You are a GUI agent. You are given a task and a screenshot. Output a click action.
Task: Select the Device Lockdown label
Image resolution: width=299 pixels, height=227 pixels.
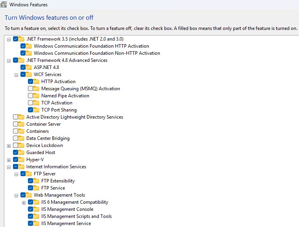pos(44,145)
